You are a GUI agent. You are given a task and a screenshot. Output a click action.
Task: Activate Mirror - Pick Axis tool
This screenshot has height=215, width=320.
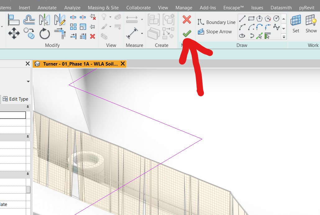point(44,20)
